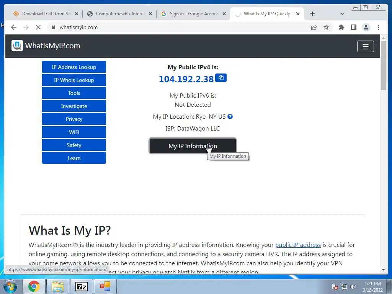The height and width of the screenshot is (294, 392).
Task: Close the Download LOIC tab
Action: click(77, 14)
